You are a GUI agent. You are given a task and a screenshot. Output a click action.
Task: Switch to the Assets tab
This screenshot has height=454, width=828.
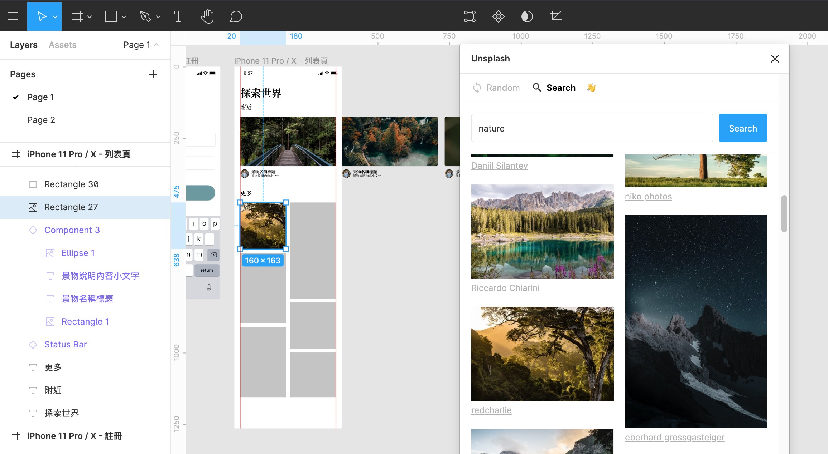point(62,45)
